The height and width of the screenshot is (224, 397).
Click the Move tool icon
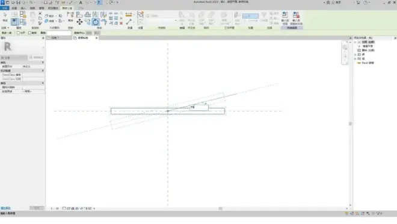pos(79,22)
